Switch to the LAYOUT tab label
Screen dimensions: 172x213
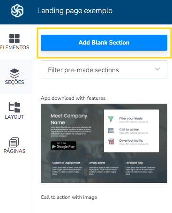click(x=15, y=117)
